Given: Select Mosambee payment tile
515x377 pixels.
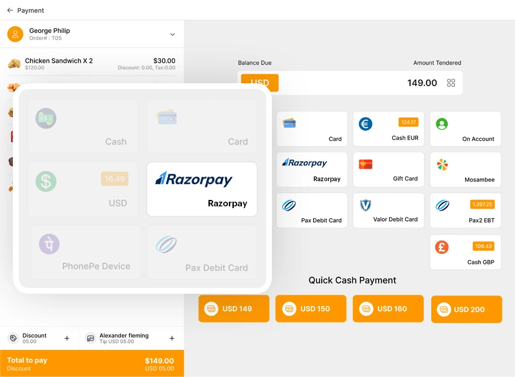Looking at the screenshot, I should (x=466, y=169).
